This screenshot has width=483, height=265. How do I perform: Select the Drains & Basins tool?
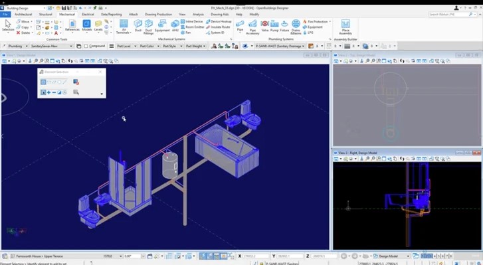[296, 27]
